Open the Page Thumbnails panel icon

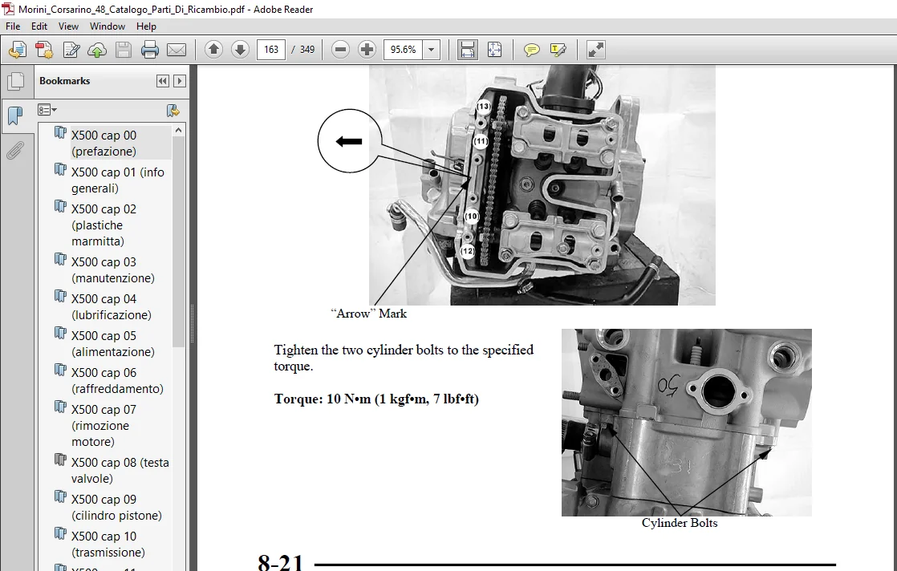15,81
